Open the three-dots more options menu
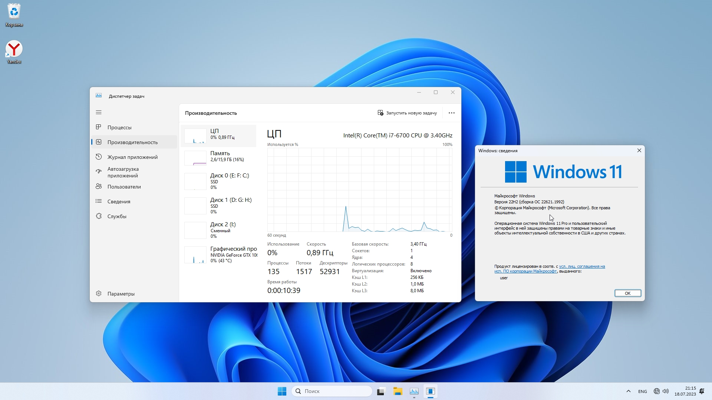The width and height of the screenshot is (712, 400). (x=451, y=113)
